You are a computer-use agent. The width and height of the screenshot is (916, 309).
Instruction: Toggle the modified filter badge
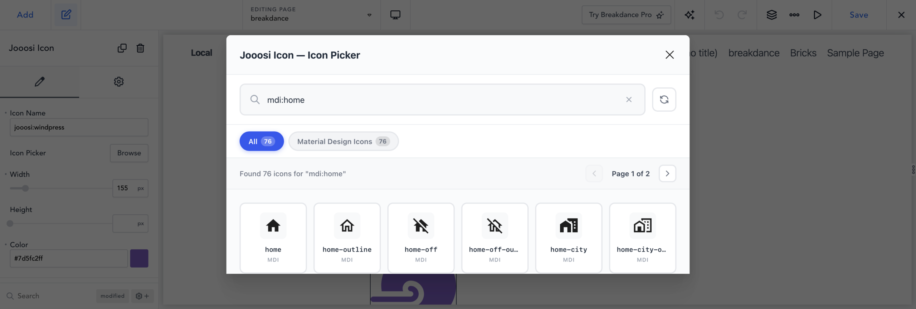112,296
